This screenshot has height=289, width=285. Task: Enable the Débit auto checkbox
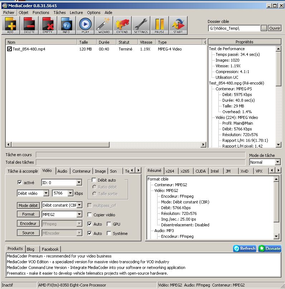94,180
